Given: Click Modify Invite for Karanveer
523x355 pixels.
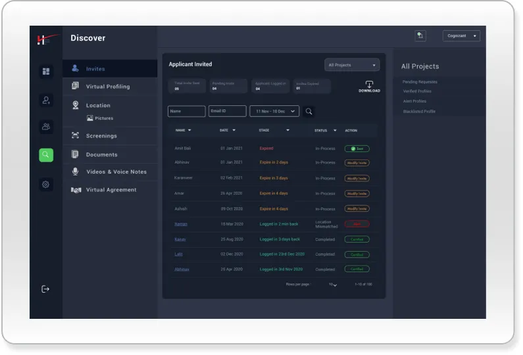Looking at the screenshot, I should pyautogui.click(x=357, y=178).
